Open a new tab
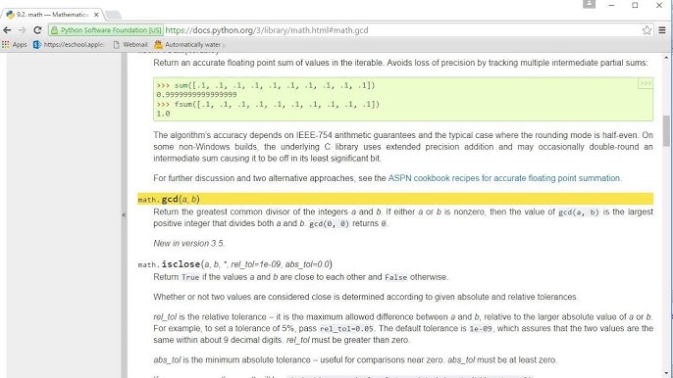Image resolution: width=673 pixels, height=378 pixels. (x=113, y=15)
